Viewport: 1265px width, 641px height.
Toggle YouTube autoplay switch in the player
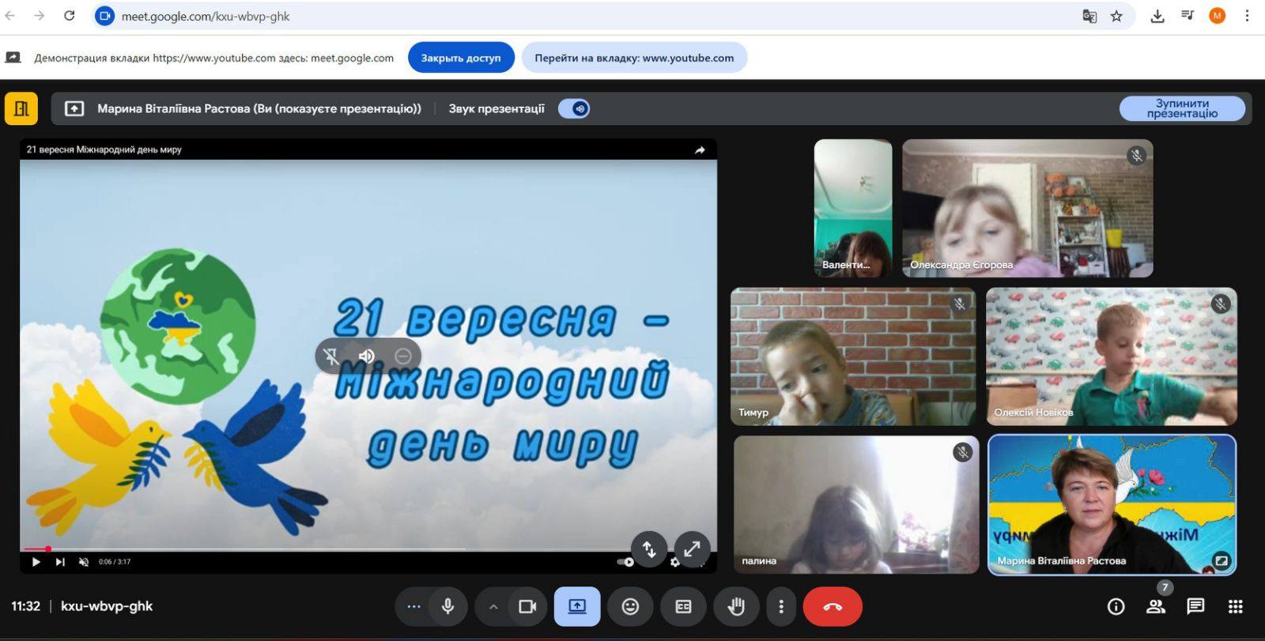click(x=625, y=562)
